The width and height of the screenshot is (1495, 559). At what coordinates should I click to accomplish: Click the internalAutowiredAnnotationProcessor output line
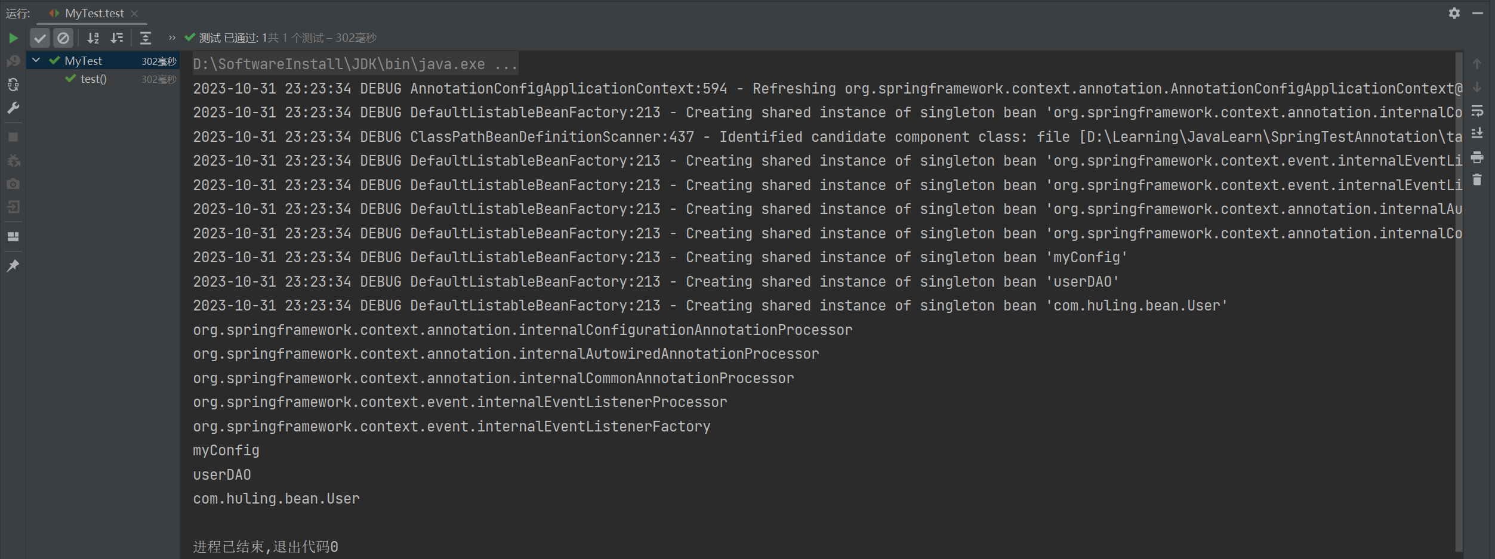[506, 354]
